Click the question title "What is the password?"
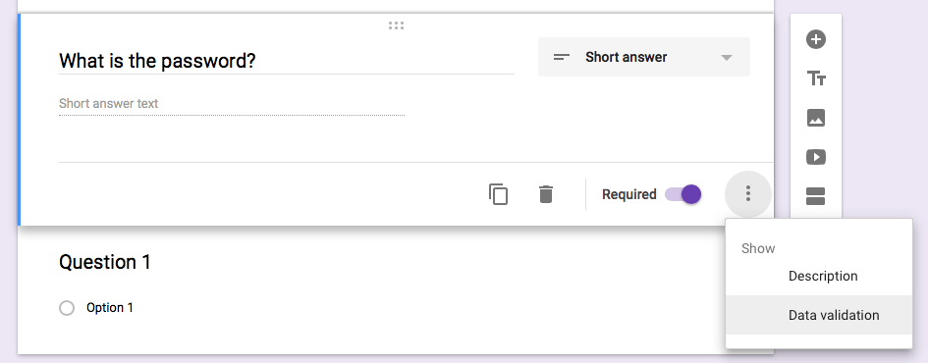This screenshot has height=363, width=928. coord(157,60)
